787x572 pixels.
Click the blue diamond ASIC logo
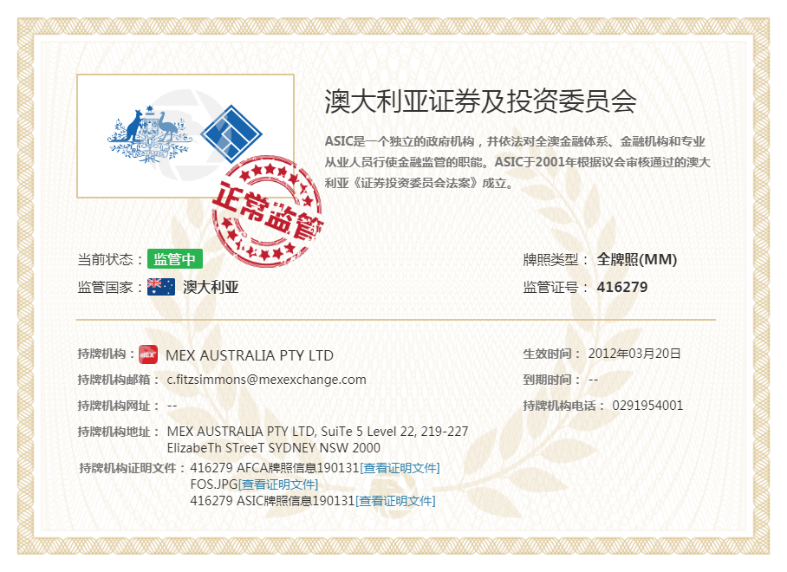[231, 133]
